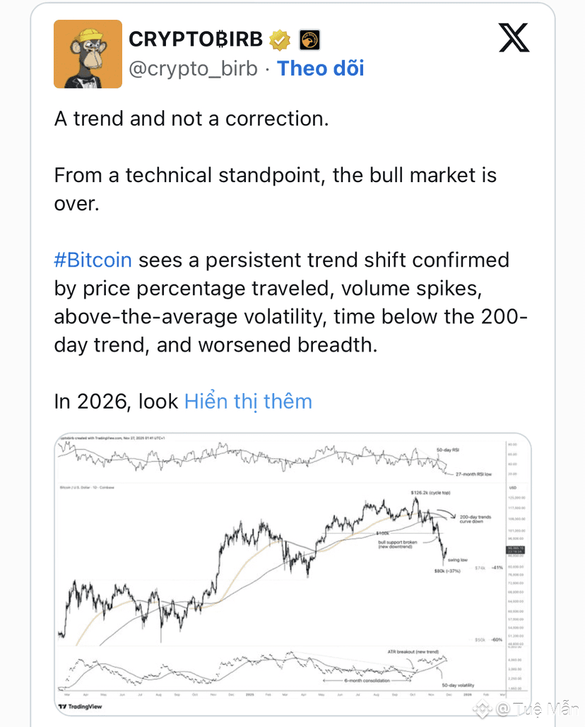Viewport: 585px width, 727px height.
Task: Click the X logo
Action: (x=514, y=37)
